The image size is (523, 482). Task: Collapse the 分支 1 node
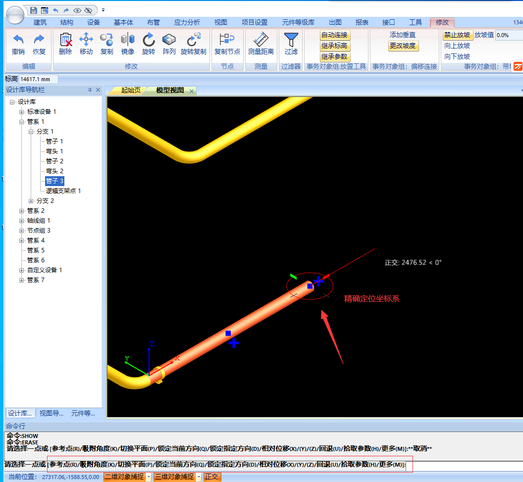tap(31, 132)
